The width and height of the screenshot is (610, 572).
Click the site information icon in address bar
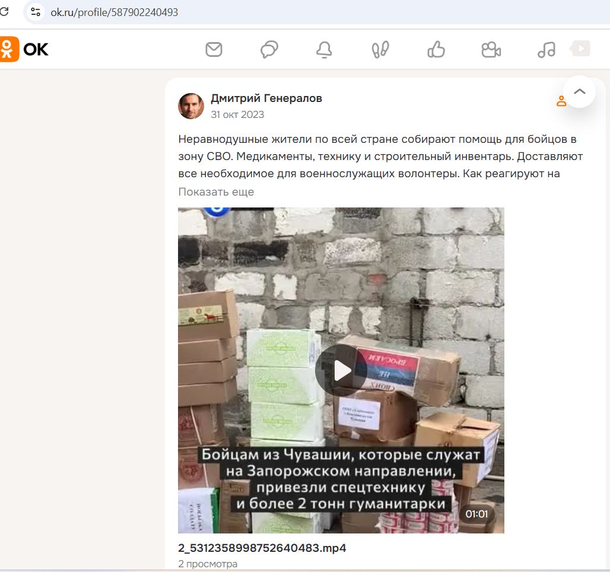pos(36,12)
